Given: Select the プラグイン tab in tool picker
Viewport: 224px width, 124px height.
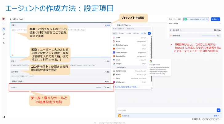Looking at the screenshot, I should click(x=122, y=33).
